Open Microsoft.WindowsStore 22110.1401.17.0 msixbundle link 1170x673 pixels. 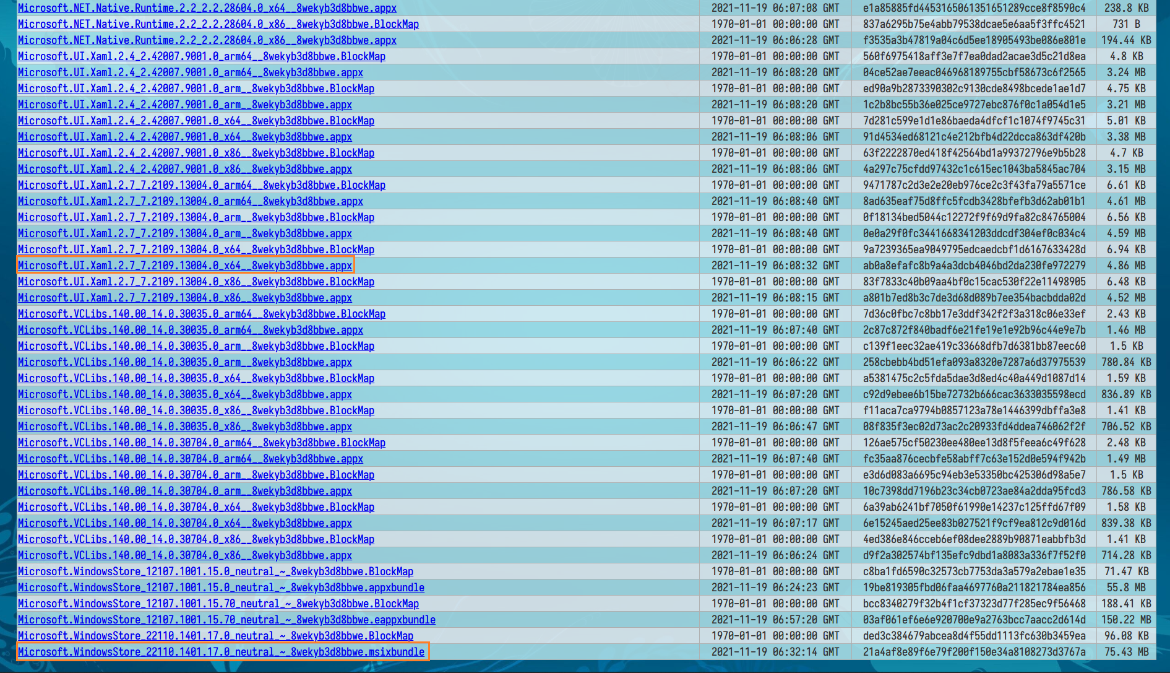click(x=221, y=652)
